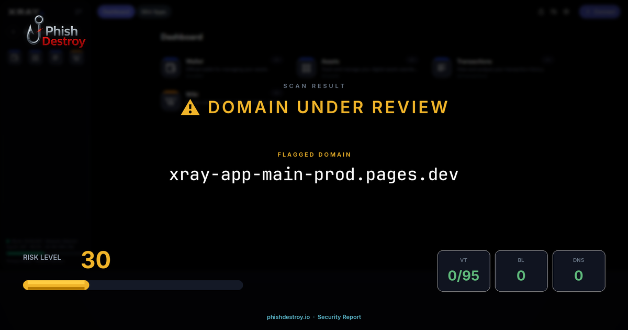Viewport: 628px width, 330px height.
Task: Select the Wallet card icon
Action: coord(171,67)
